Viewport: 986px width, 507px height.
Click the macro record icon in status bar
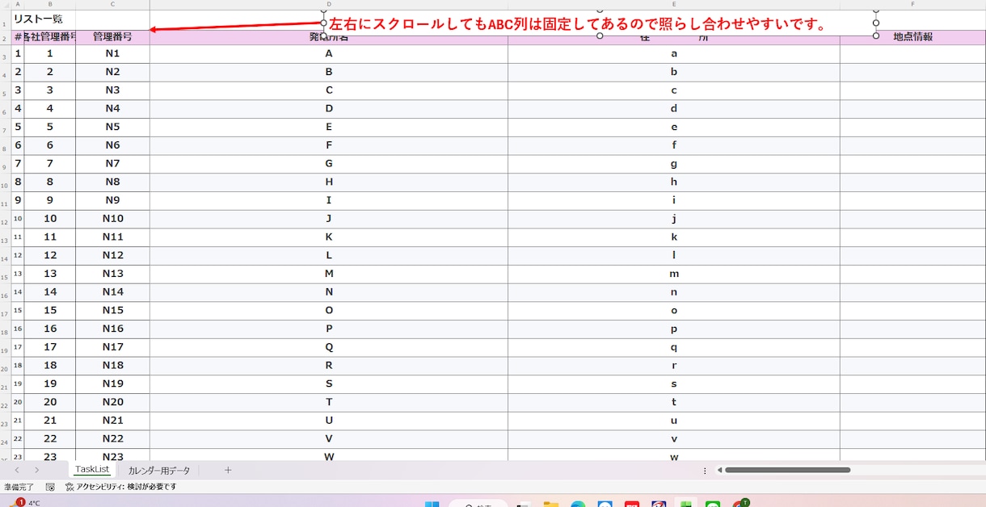click(50, 487)
